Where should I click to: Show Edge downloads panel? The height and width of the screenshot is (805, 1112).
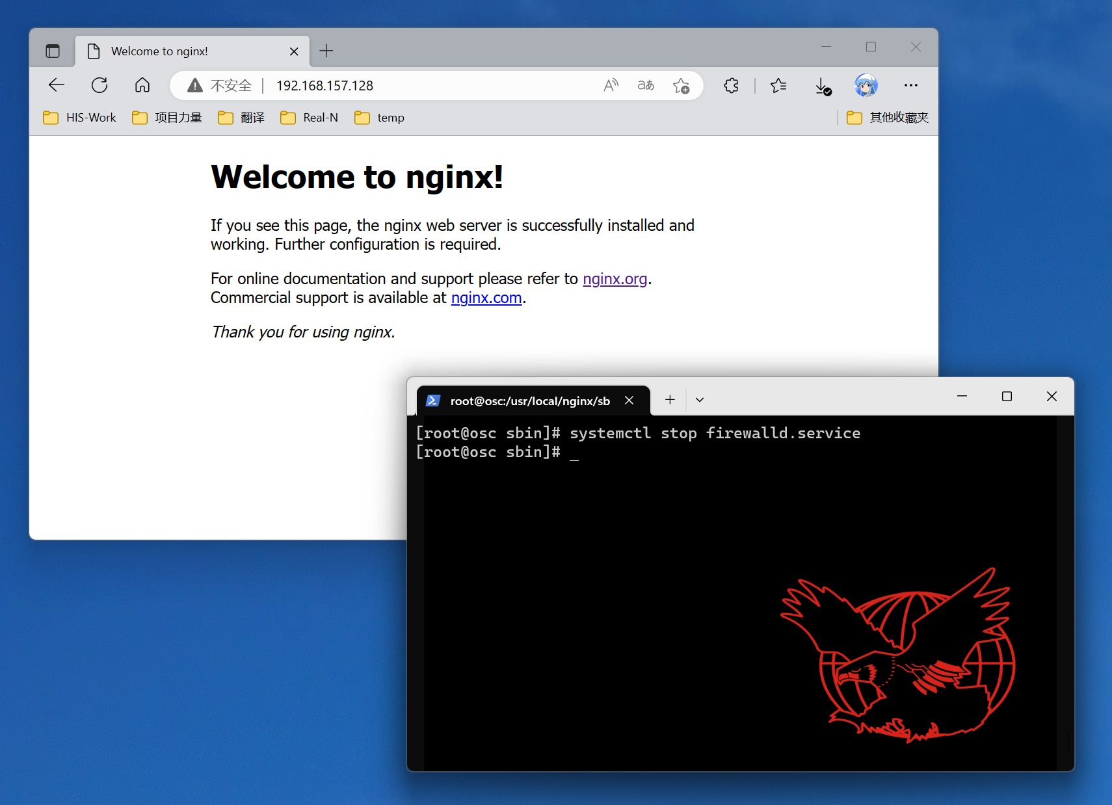point(823,86)
